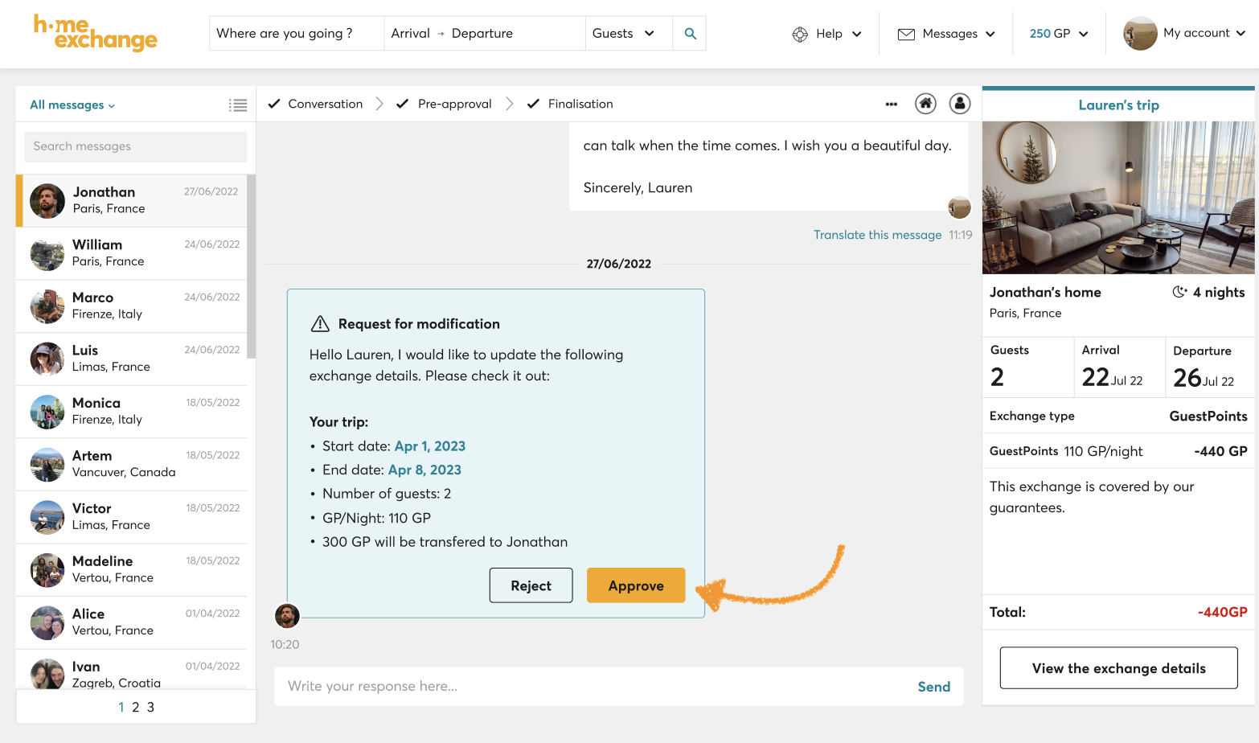Go to messages page 2
The image size is (1259, 743).
pyautogui.click(x=136, y=708)
